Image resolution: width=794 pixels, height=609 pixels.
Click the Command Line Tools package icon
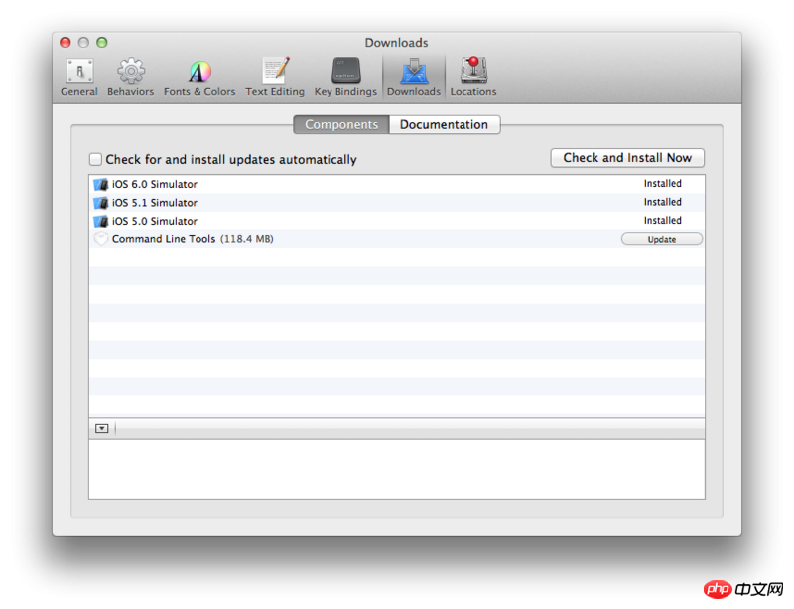[101, 238]
